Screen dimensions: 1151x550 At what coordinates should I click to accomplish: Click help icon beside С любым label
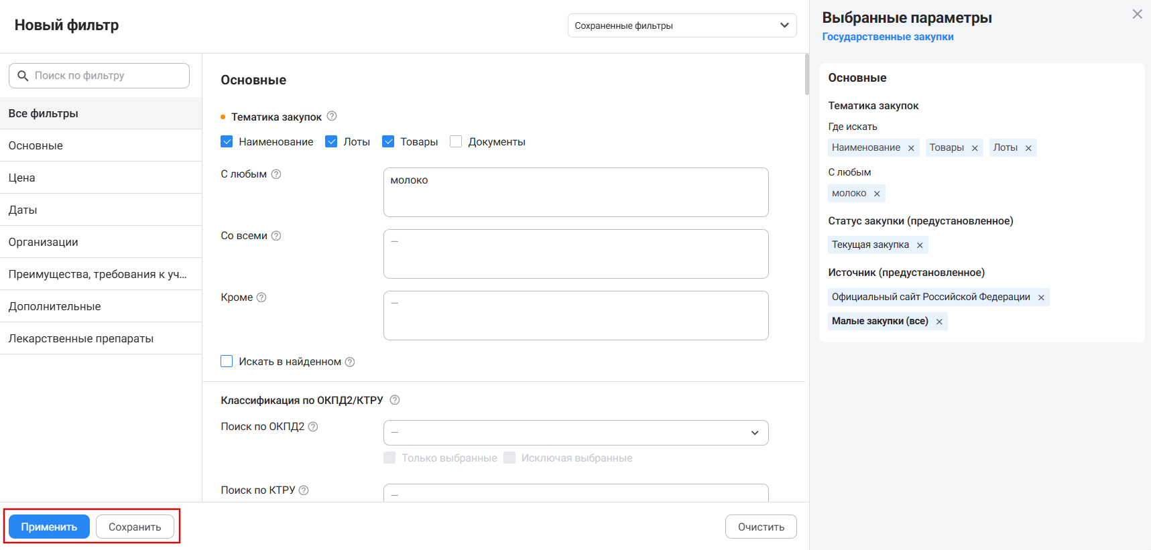[x=276, y=174]
